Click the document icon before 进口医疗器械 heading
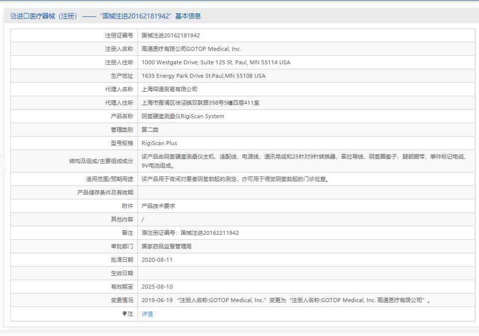 coord(13,16)
